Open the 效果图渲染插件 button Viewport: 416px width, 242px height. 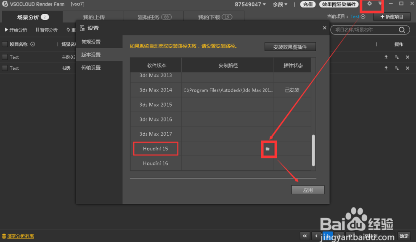click(339, 4)
